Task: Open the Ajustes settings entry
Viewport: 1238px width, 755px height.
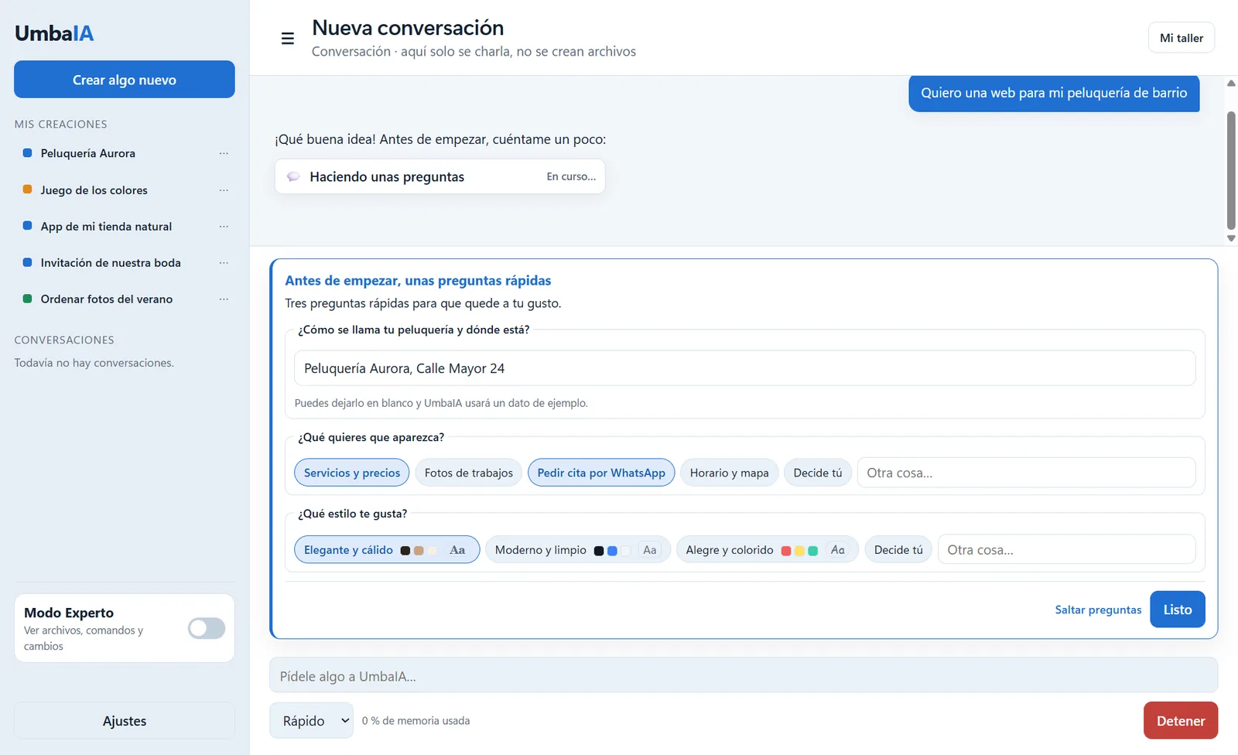Action: [x=125, y=721]
